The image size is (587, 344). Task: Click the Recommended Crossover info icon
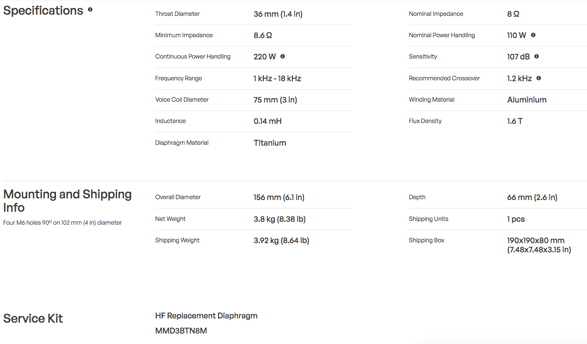pyautogui.click(x=538, y=78)
